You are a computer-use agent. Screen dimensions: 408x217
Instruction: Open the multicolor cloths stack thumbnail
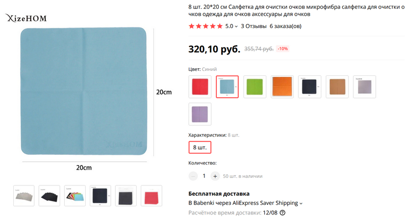pos(74,196)
